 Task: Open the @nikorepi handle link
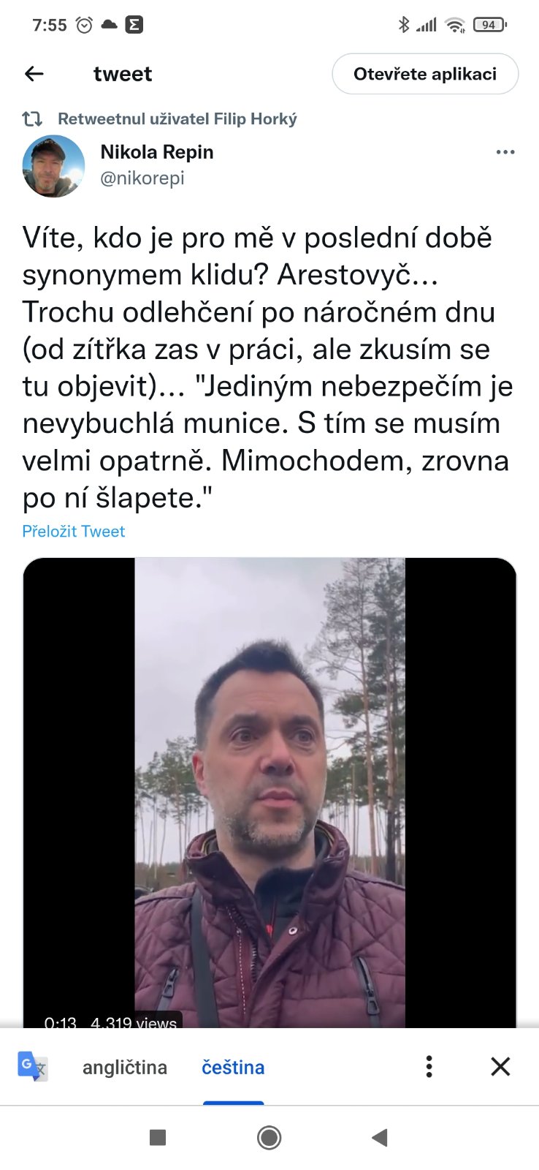click(142, 178)
